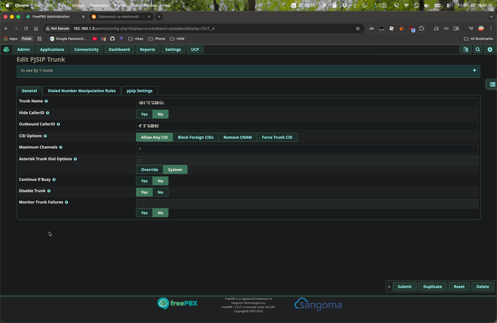Expand the 'In use by 1 route' panel

pos(474,70)
